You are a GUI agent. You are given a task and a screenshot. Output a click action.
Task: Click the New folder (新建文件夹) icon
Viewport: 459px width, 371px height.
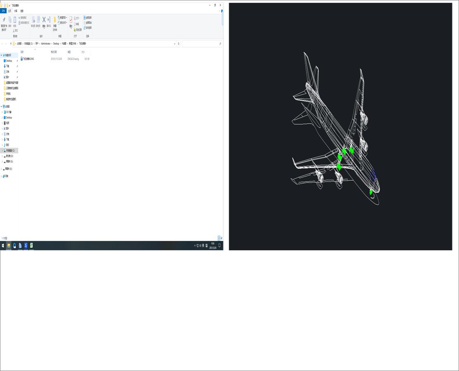click(x=55, y=19)
